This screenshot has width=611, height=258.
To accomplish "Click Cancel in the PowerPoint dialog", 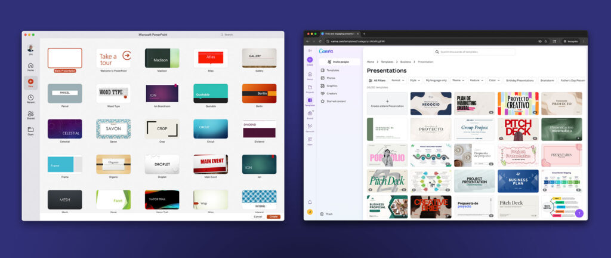I will 258,217.
